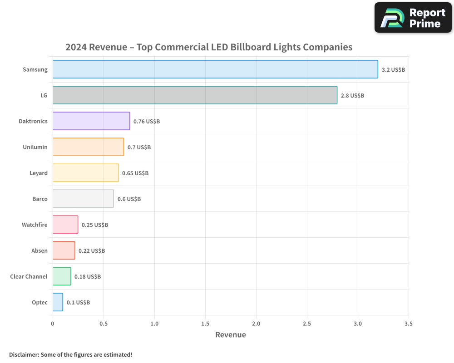
Task: Click the Optec revenue bar
Action: coord(57,302)
